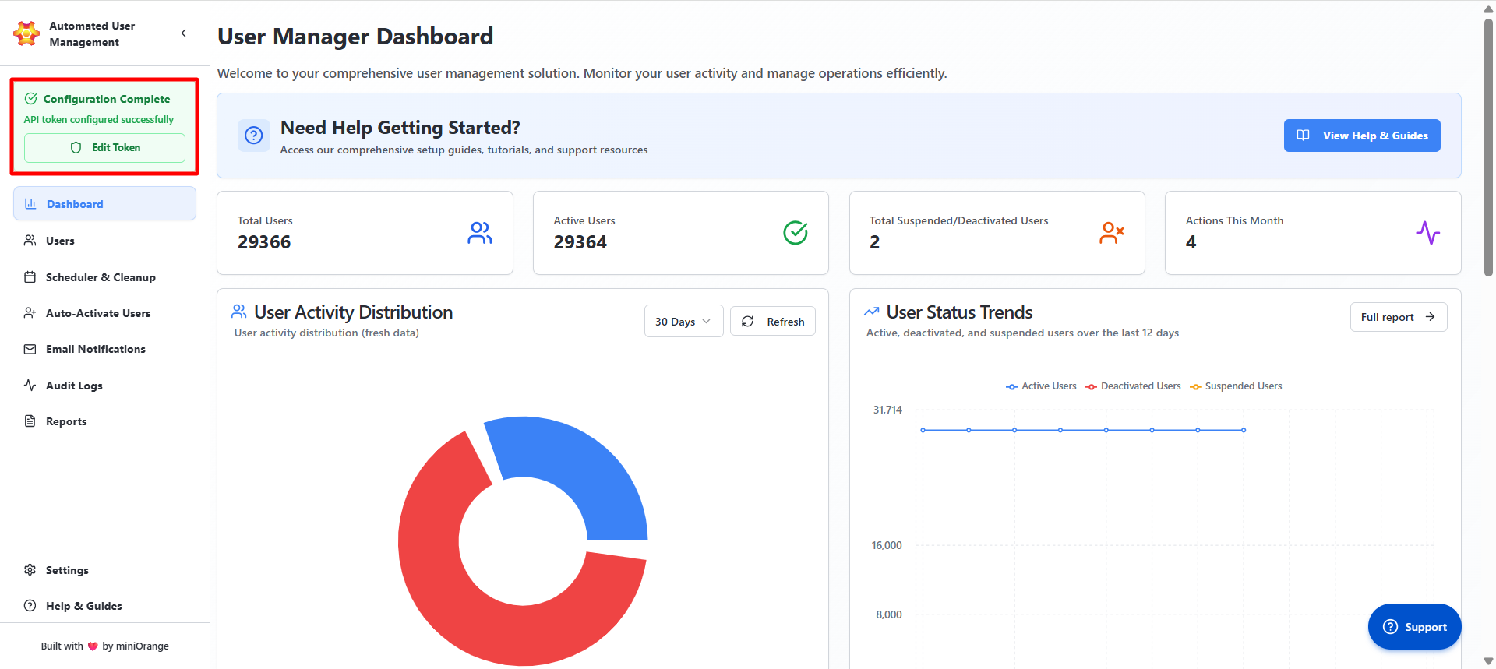
Task: Click the refresh arrows icon
Action: click(x=748, y=322)
